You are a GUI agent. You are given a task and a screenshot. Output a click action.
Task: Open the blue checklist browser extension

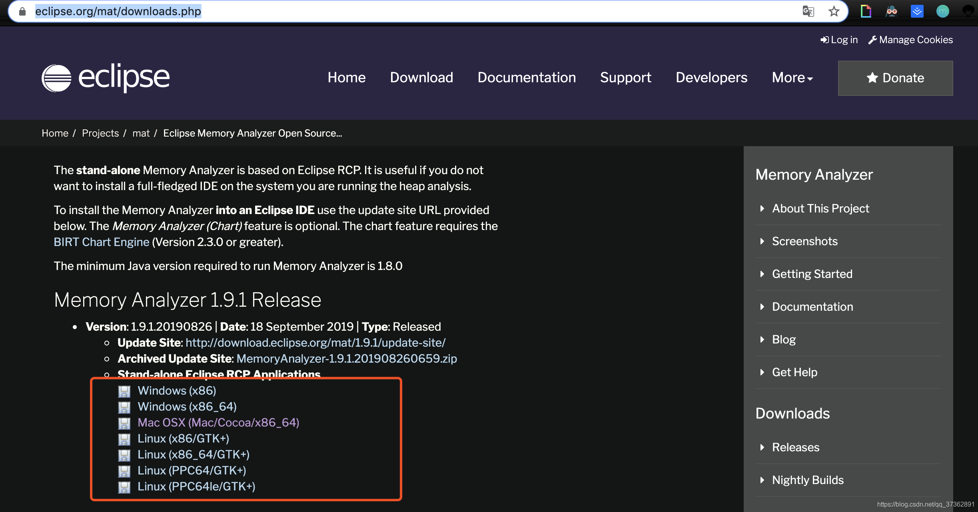tap(917, 11)
